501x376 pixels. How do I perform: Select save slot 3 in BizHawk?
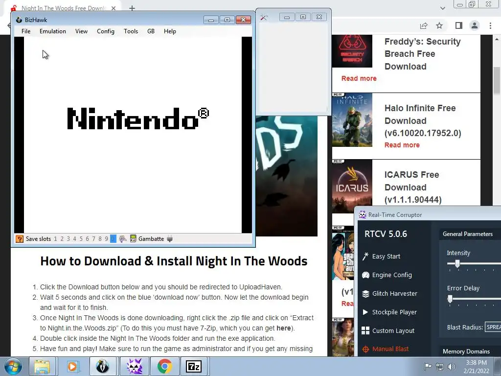68,239
